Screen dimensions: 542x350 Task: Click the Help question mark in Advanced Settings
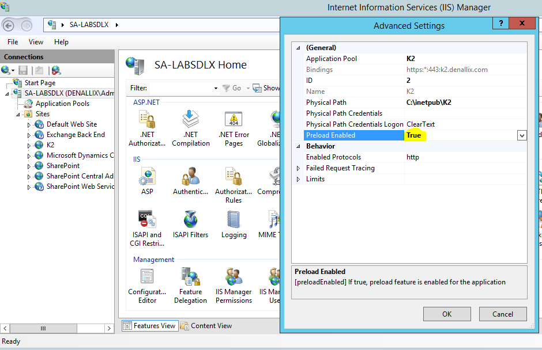pyautogui.click(x=501, y=23)
